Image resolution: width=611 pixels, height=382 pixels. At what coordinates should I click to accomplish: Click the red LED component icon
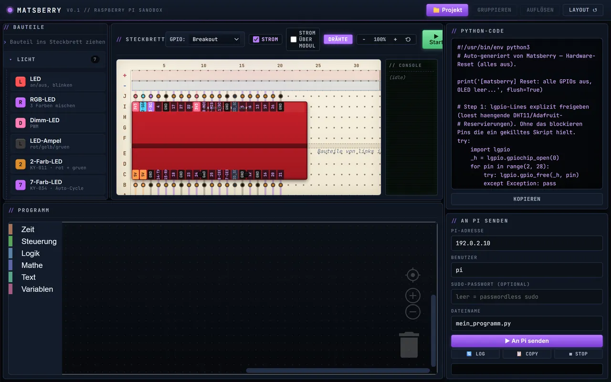pyautogui.click(x=20, y=82)
